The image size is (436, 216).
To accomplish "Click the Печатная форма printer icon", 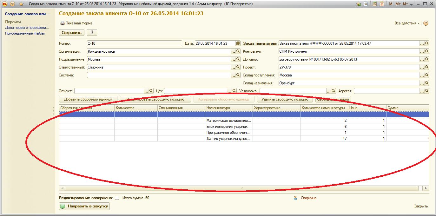I will (x=63, y=23).
